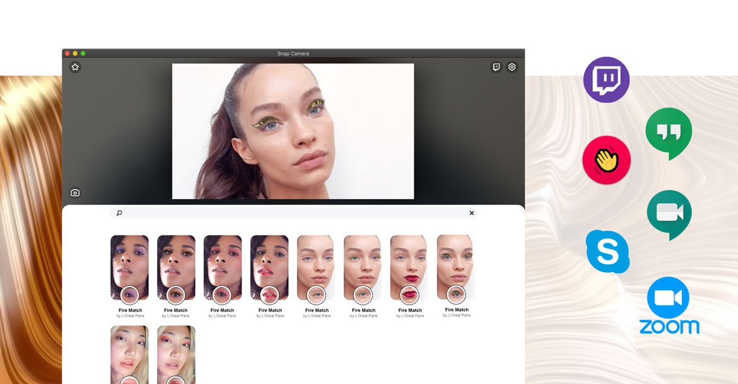Focus the lens search field

click(x=293, y=213)
